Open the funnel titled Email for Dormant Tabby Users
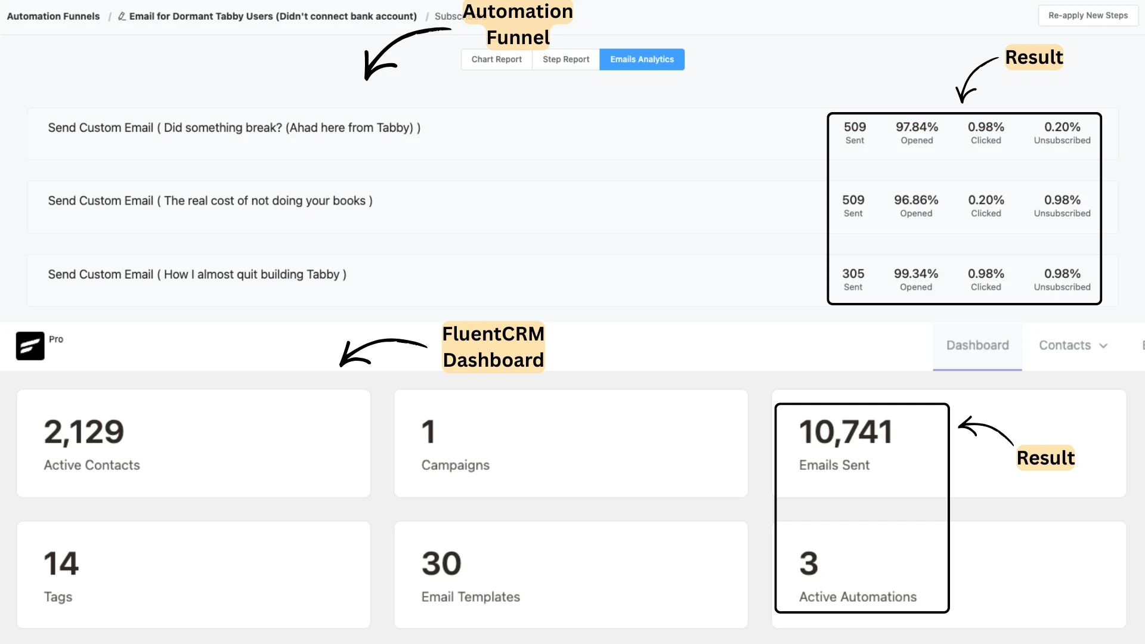 (x=273, y=16)
